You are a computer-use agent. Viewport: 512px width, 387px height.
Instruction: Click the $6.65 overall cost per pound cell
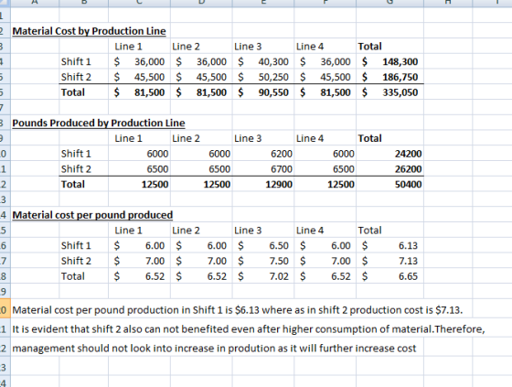click(389, 276)
